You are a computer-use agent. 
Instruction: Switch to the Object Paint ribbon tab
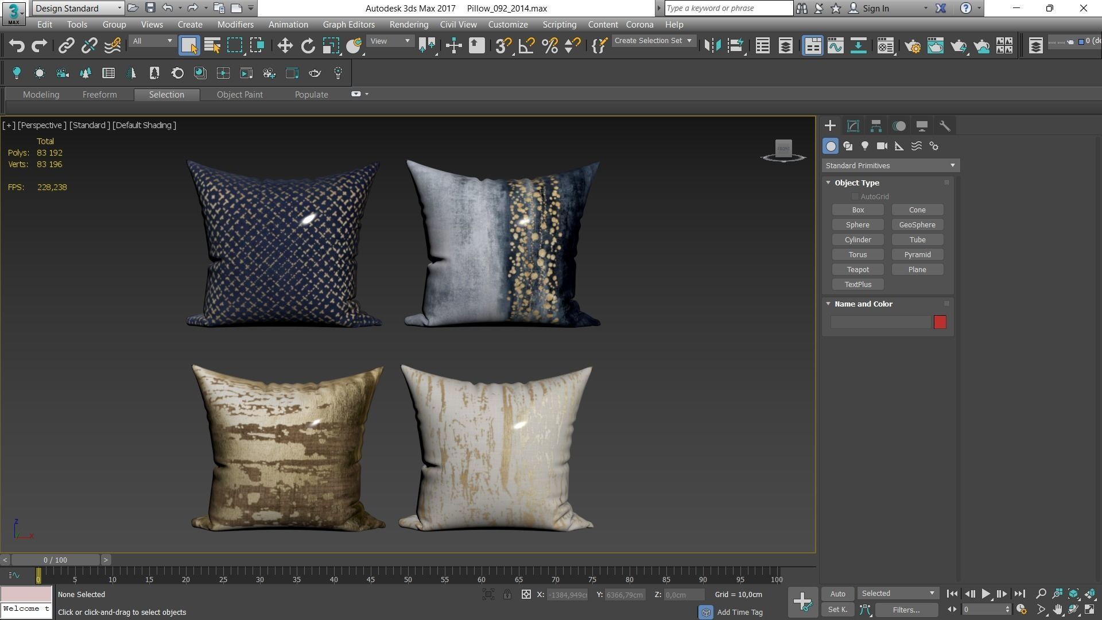239,95
